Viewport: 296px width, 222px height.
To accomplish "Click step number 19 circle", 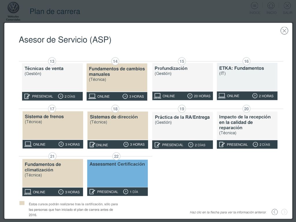I will pos(182,109).
